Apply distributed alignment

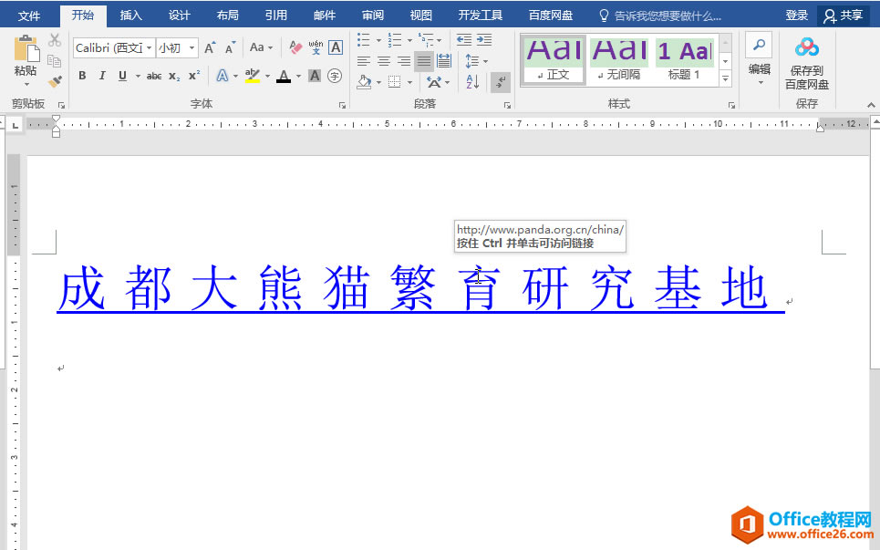[444, 60]
